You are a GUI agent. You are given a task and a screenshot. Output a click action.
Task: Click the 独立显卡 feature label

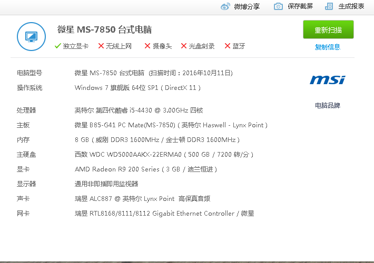point(76,46)
